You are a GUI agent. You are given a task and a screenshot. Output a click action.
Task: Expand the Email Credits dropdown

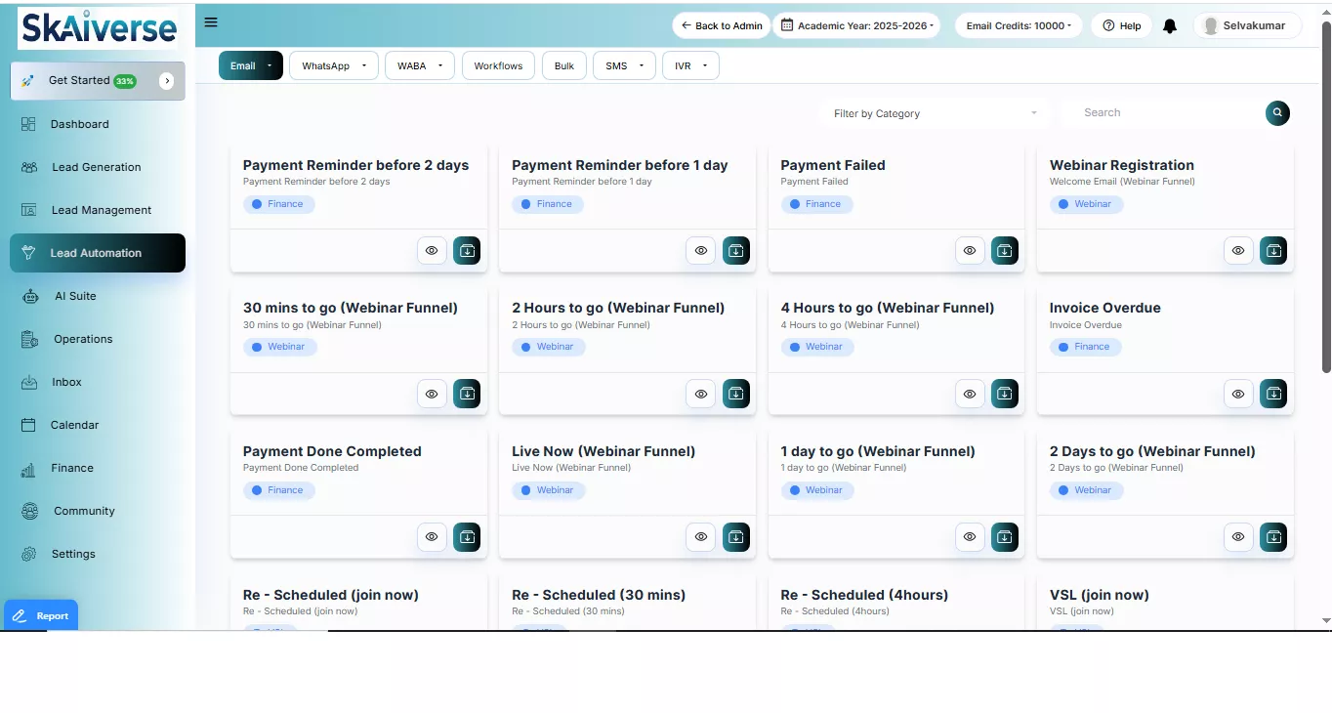pyautogui.click(x=1019, y=26)
